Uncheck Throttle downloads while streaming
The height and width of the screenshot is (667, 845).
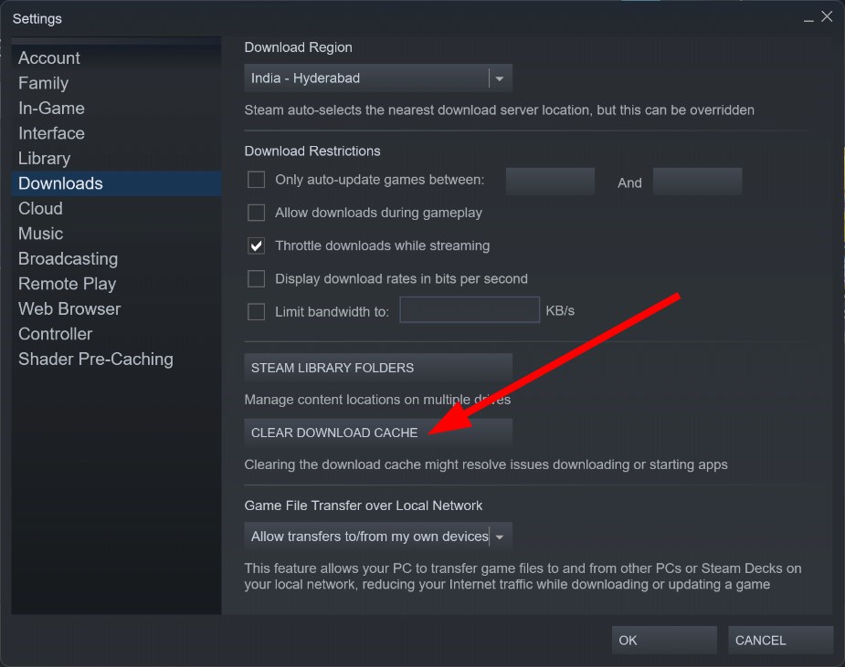(256, 246)
